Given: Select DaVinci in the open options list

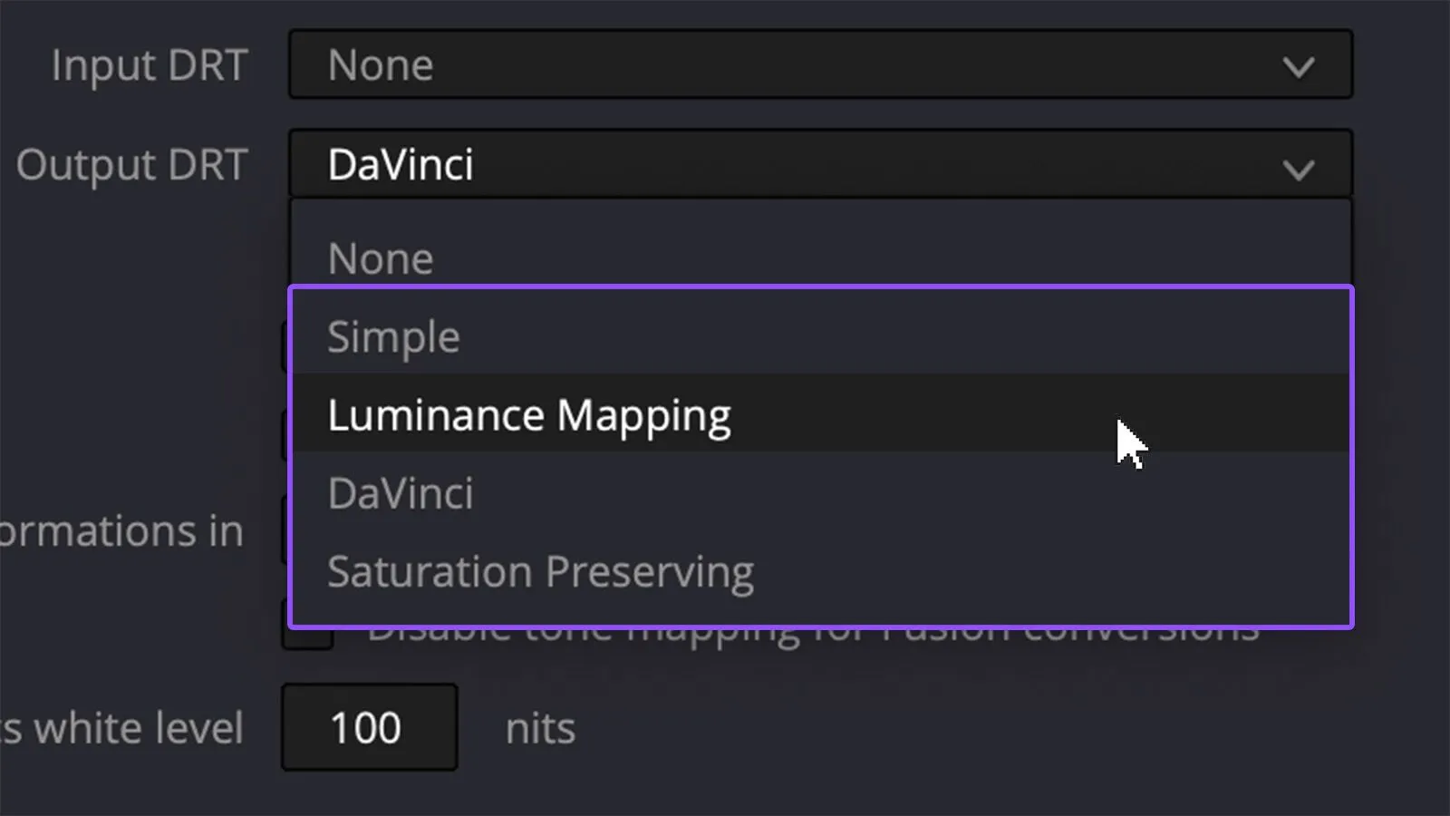Looking at the screenshot, I should click(821, 492).
